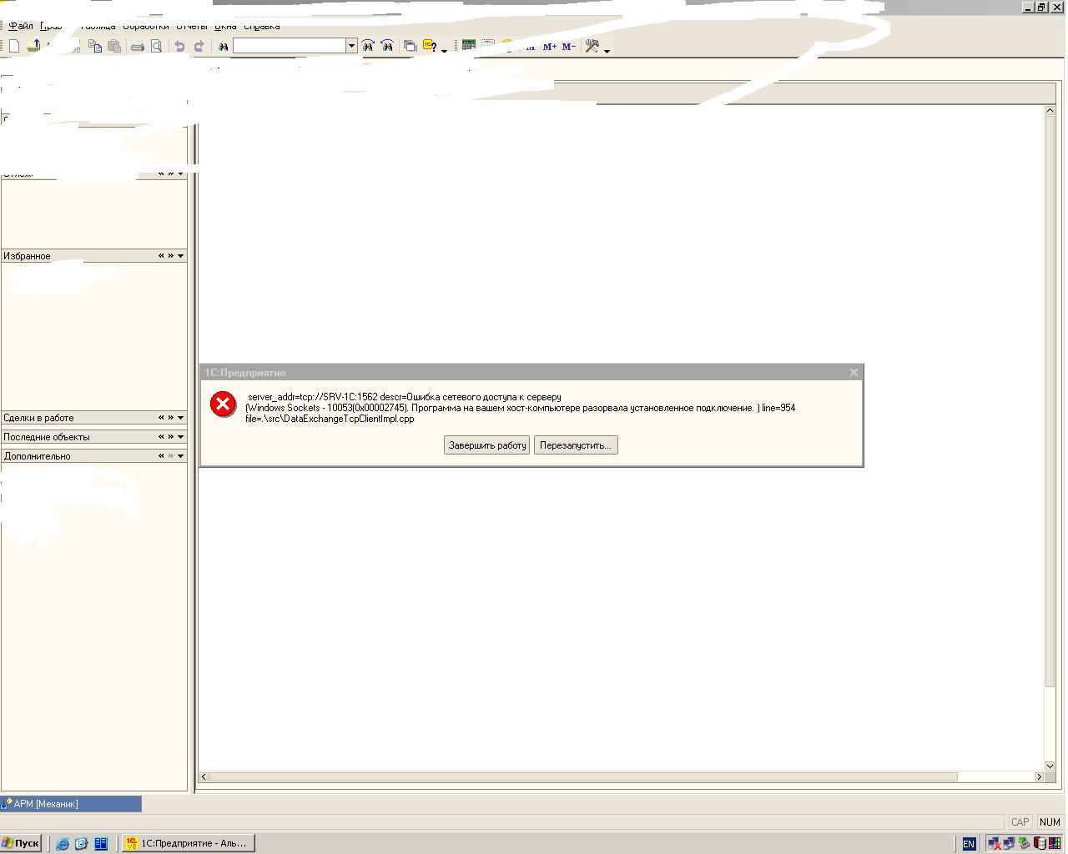The image size is (1068, 854).
Task: Collapse Последние объекты with « arrow
Action: 161,437
